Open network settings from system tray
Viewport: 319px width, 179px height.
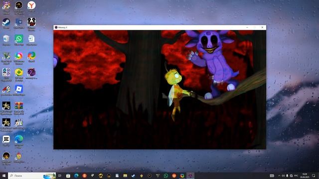[x=291, y=176]
